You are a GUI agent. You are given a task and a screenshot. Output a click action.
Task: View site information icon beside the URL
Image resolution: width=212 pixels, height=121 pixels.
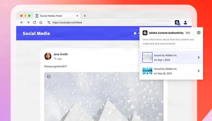[49, 22]
